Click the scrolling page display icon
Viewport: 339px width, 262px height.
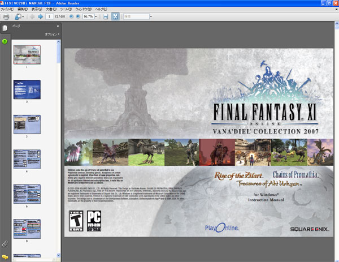click(106, 16)
